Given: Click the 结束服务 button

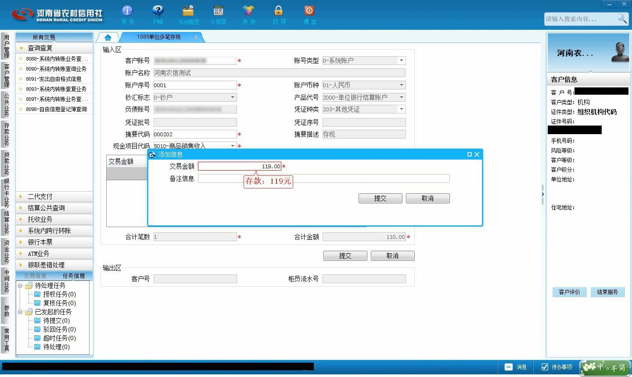Looking at the screenshot, I should click(607, 292).
